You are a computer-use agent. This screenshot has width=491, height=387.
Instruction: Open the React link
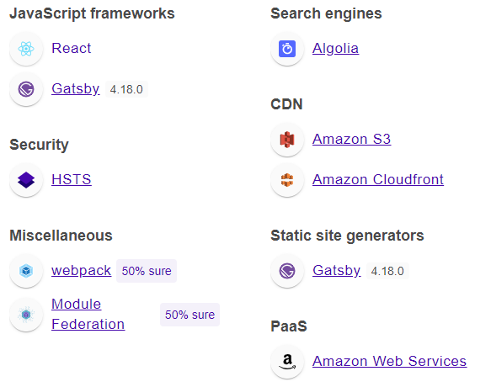click(x=72, y=48)
